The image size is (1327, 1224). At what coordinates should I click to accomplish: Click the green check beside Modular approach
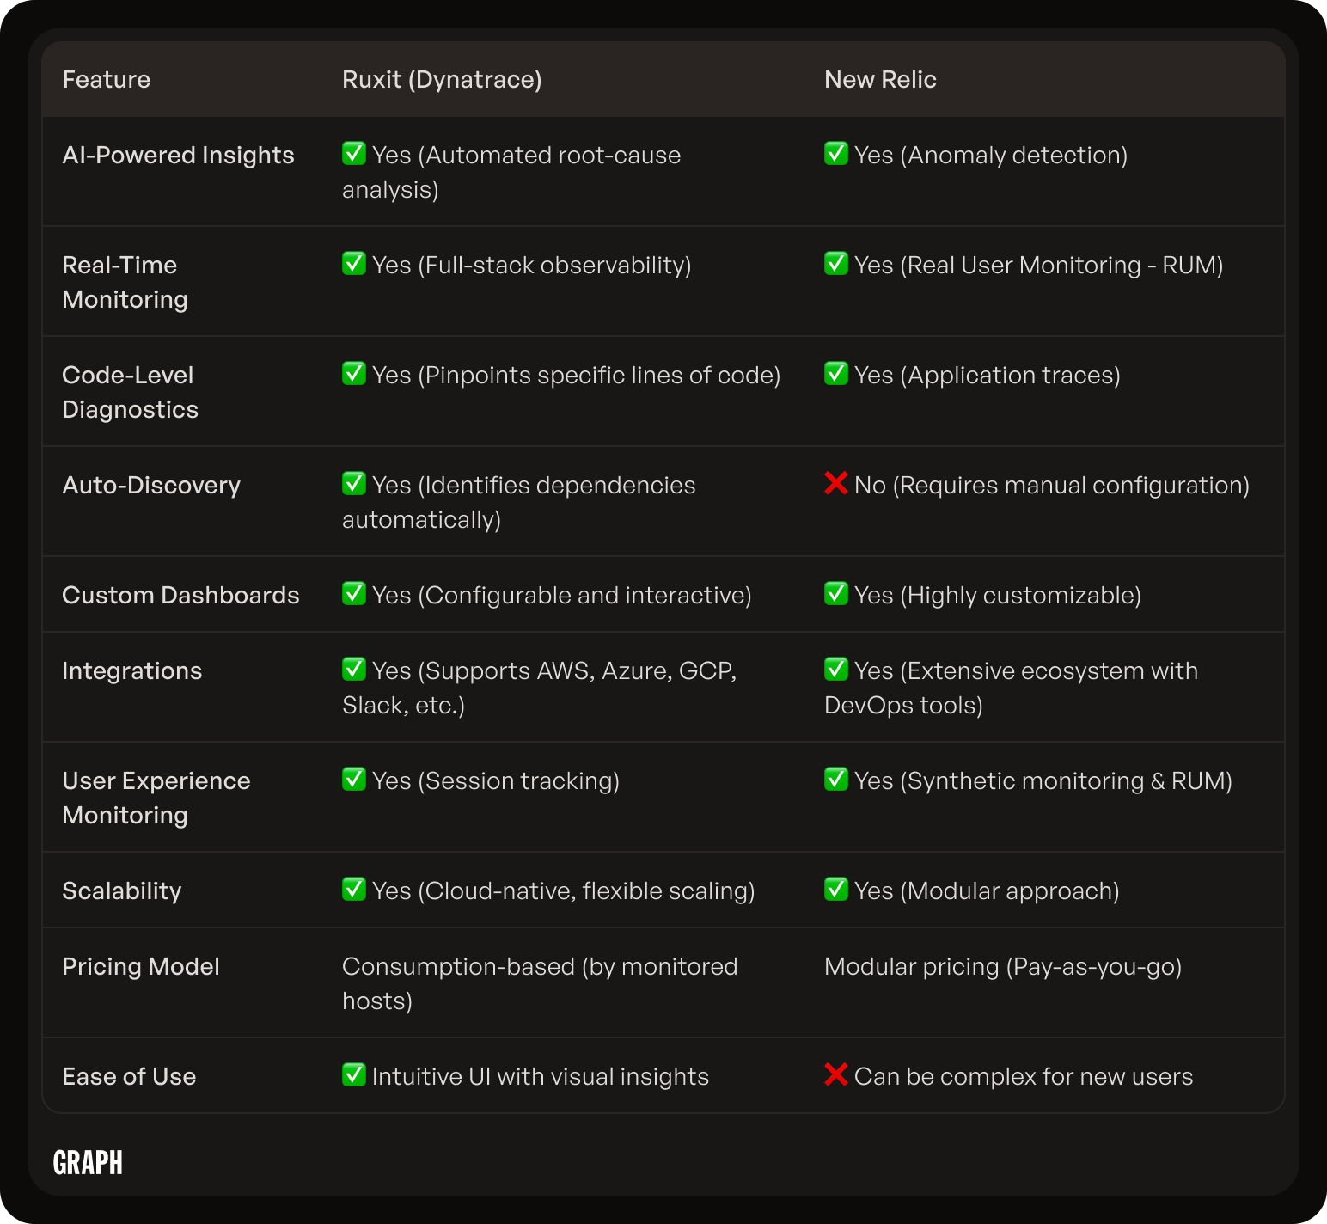[x=836, y=889]
